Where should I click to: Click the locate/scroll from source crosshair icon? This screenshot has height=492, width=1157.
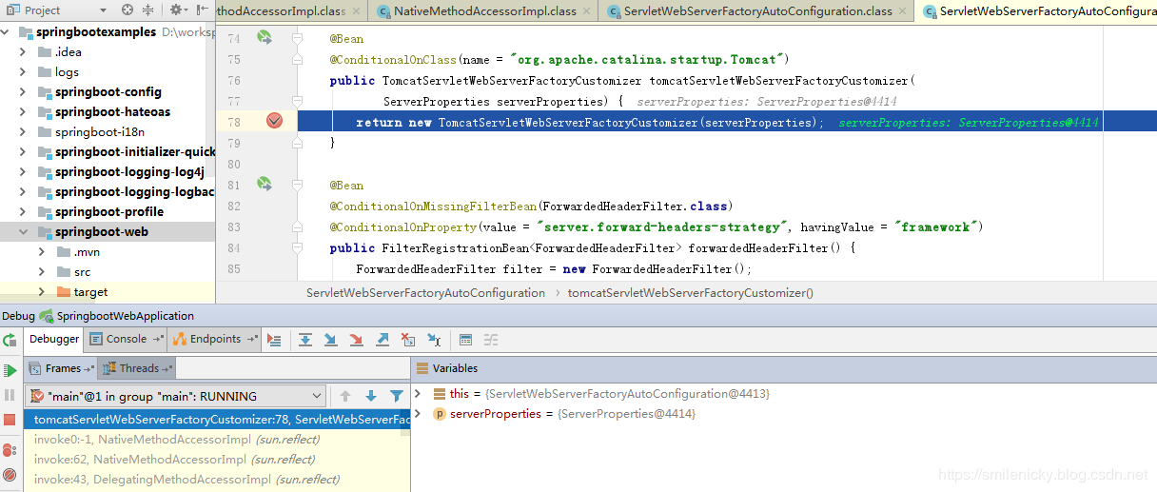pos(127,10)
